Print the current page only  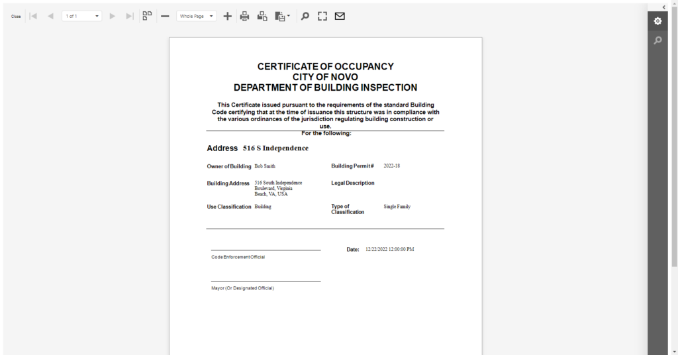pyautogui.click(x=262, y=17)
